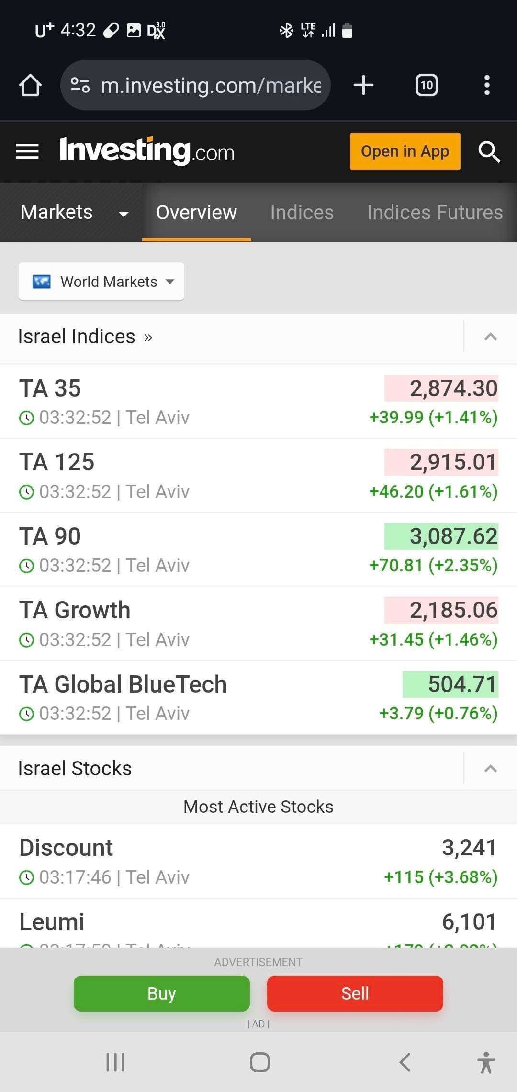Image resolution: width=517 pixels, height=1092 pixels.
Task: Switch to the Indices tab
Action: coord(302,213)
